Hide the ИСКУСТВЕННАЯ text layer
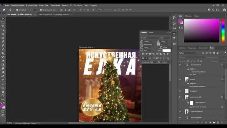This screenshot has width=227, height=128. point(180,118)
